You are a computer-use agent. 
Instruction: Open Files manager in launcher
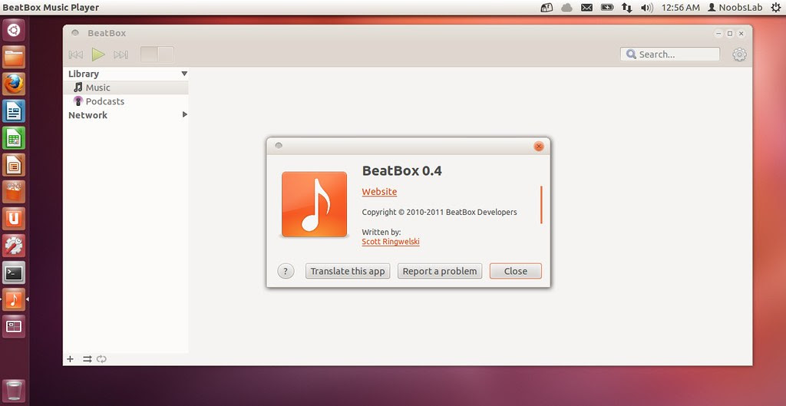14,58
